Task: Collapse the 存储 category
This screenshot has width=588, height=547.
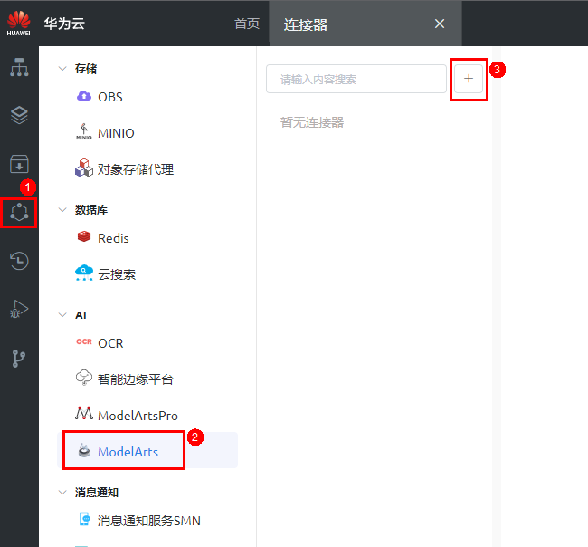Action: pyautogui.click(x=62, y=68)
